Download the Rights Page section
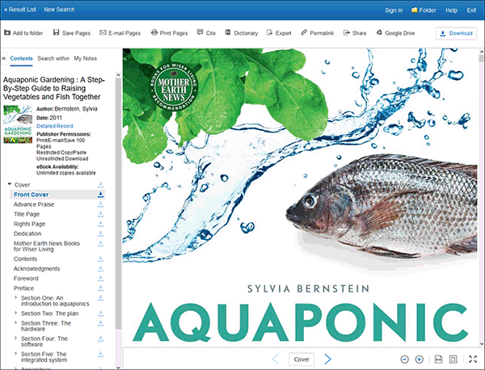The width and height of the screenshot is (485, 370). (100, 224)
